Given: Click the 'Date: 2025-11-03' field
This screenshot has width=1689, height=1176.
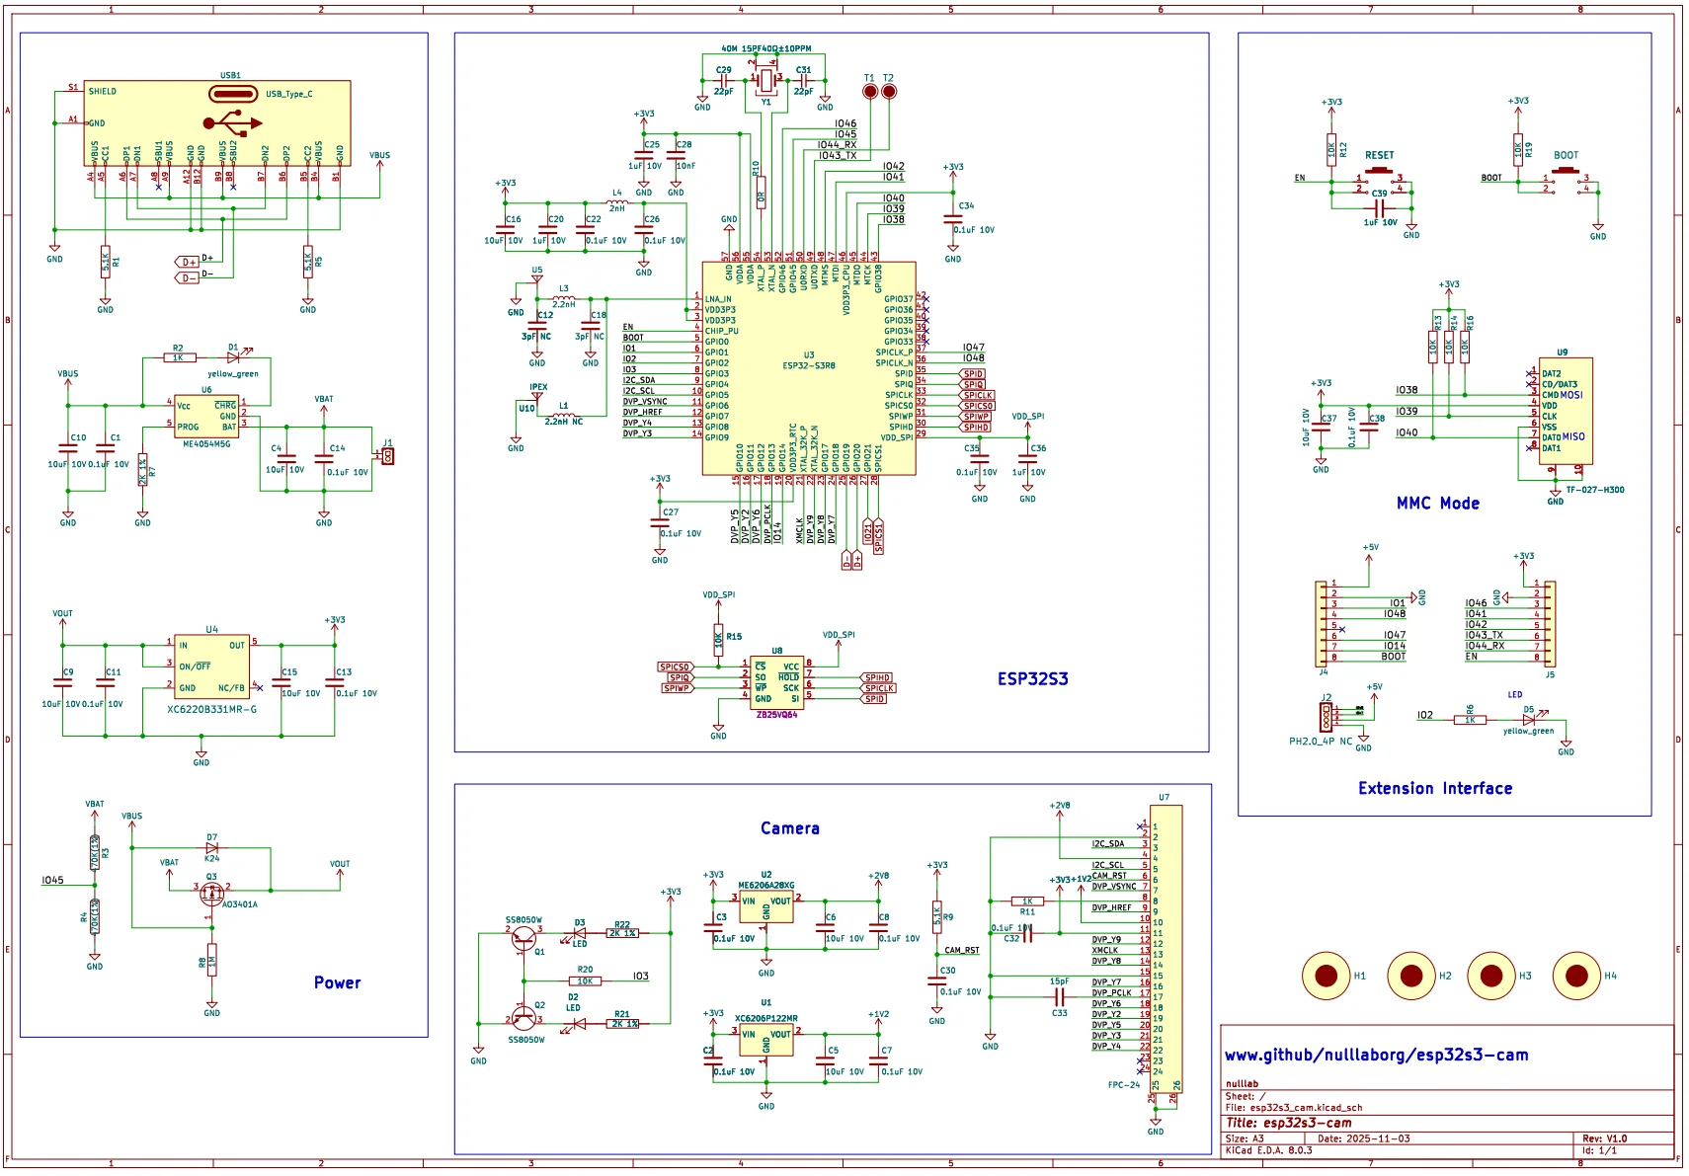Looking at the screenshot, I should [1363, 1138].
